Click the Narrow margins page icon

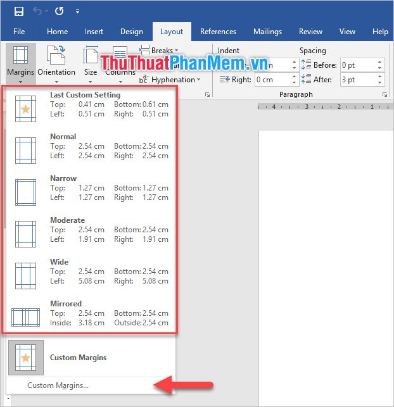25,192
